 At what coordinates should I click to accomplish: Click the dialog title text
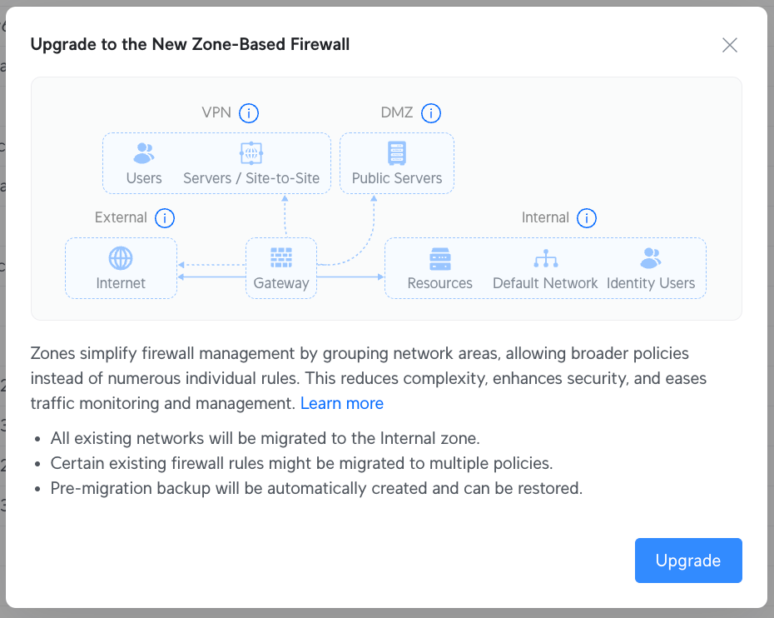pyautogui.click(x=190, y=44)
